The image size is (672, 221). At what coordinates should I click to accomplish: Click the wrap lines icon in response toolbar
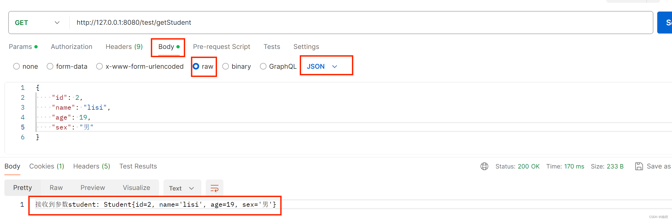coord(214,188)
